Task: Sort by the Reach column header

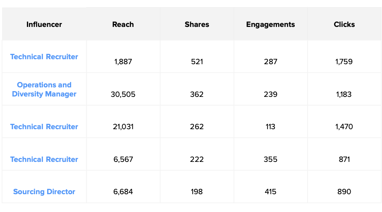Action: point(123,24)
